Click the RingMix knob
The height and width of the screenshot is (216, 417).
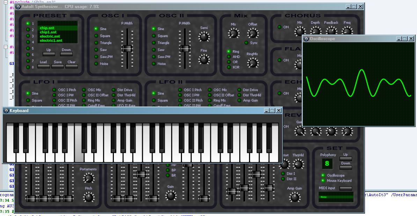[x=252, y=63]
